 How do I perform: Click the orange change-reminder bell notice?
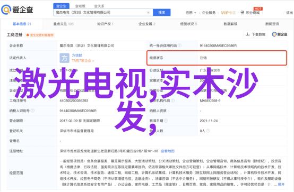coord(40,35)
